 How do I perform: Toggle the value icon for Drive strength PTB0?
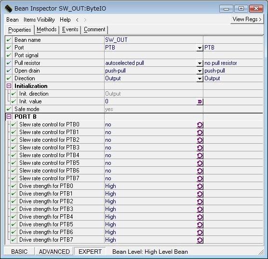coord(200,186)
